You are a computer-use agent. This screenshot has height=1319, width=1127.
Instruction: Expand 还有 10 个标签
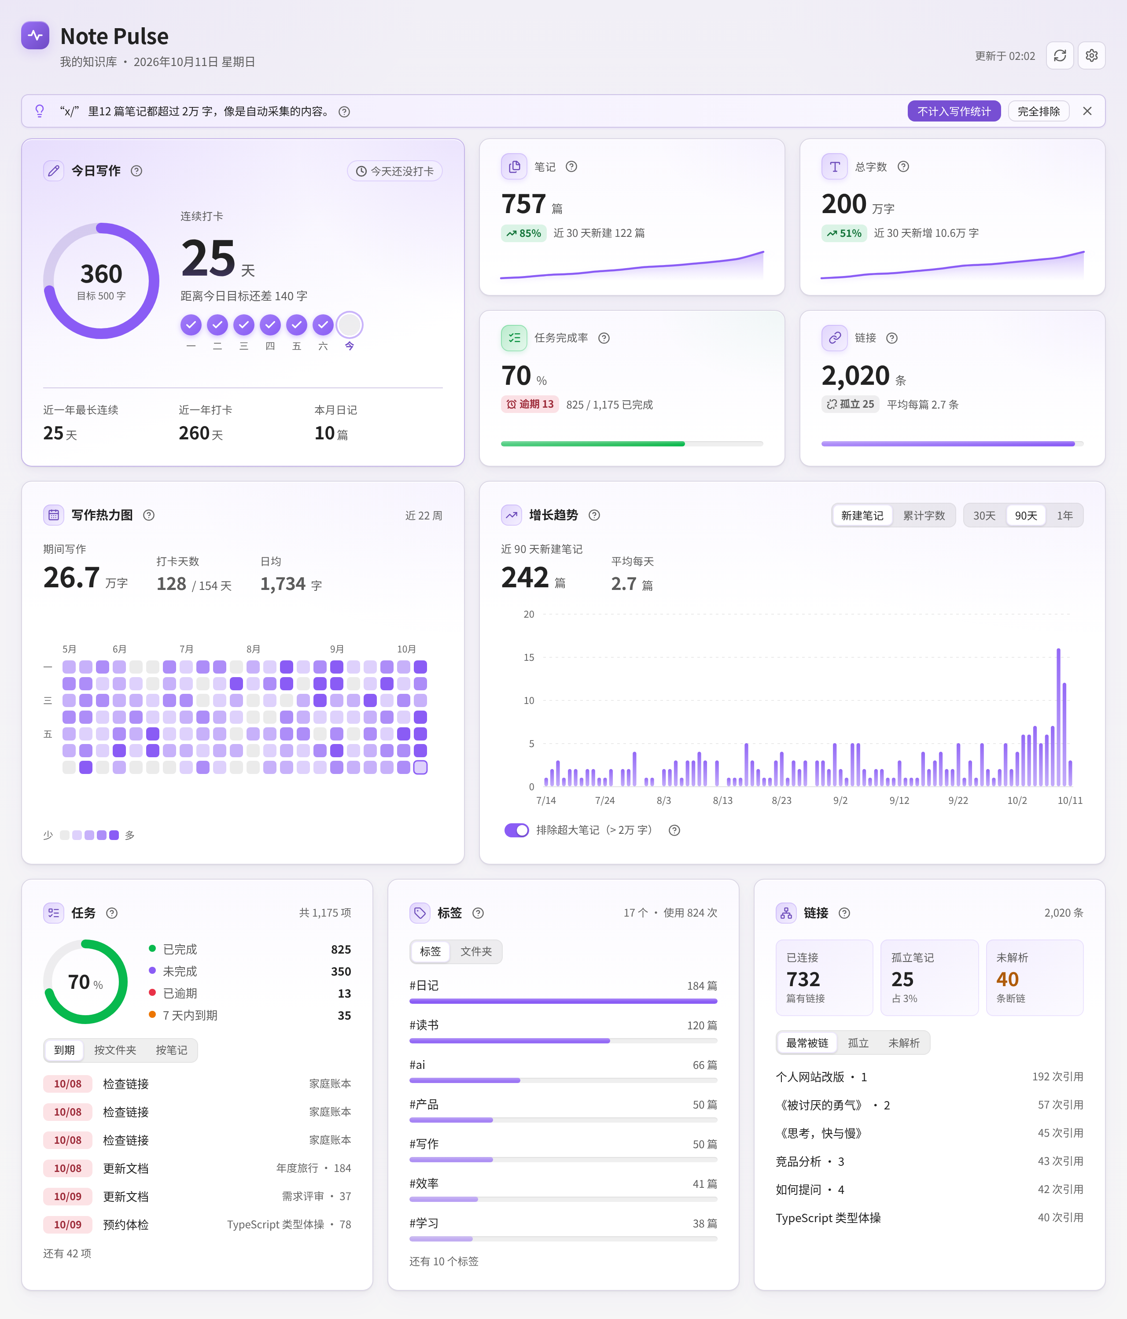[444, 1262]
